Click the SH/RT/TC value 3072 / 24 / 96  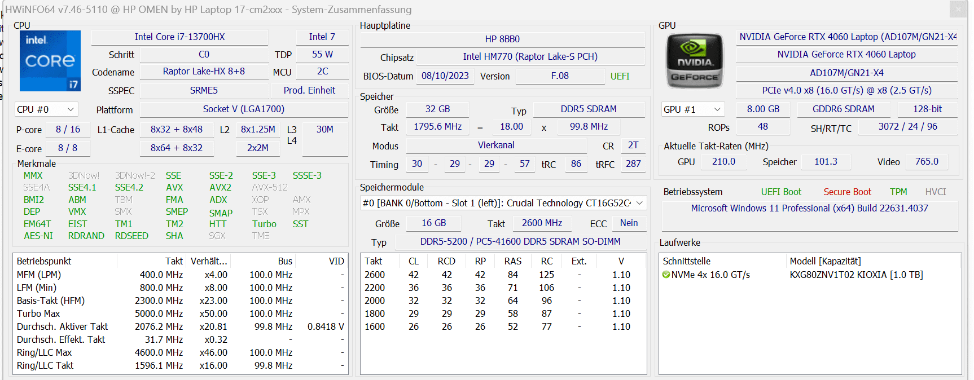coord(907,126)
